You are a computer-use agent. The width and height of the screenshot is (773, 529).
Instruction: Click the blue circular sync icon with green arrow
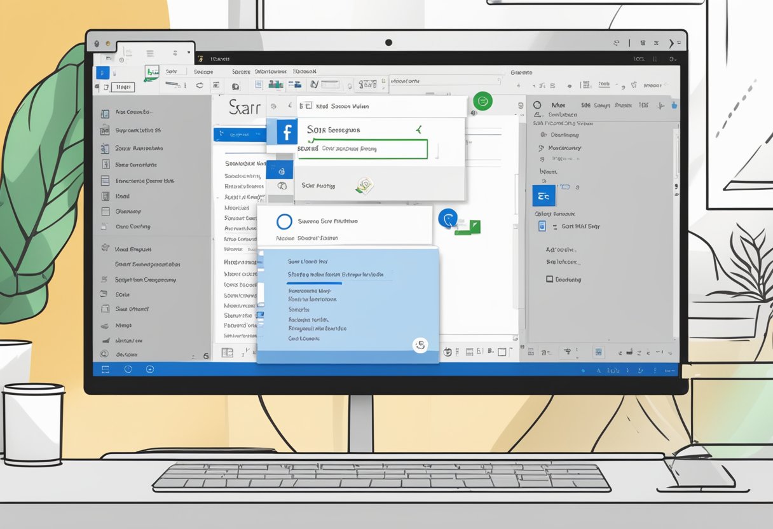[448, 218]
